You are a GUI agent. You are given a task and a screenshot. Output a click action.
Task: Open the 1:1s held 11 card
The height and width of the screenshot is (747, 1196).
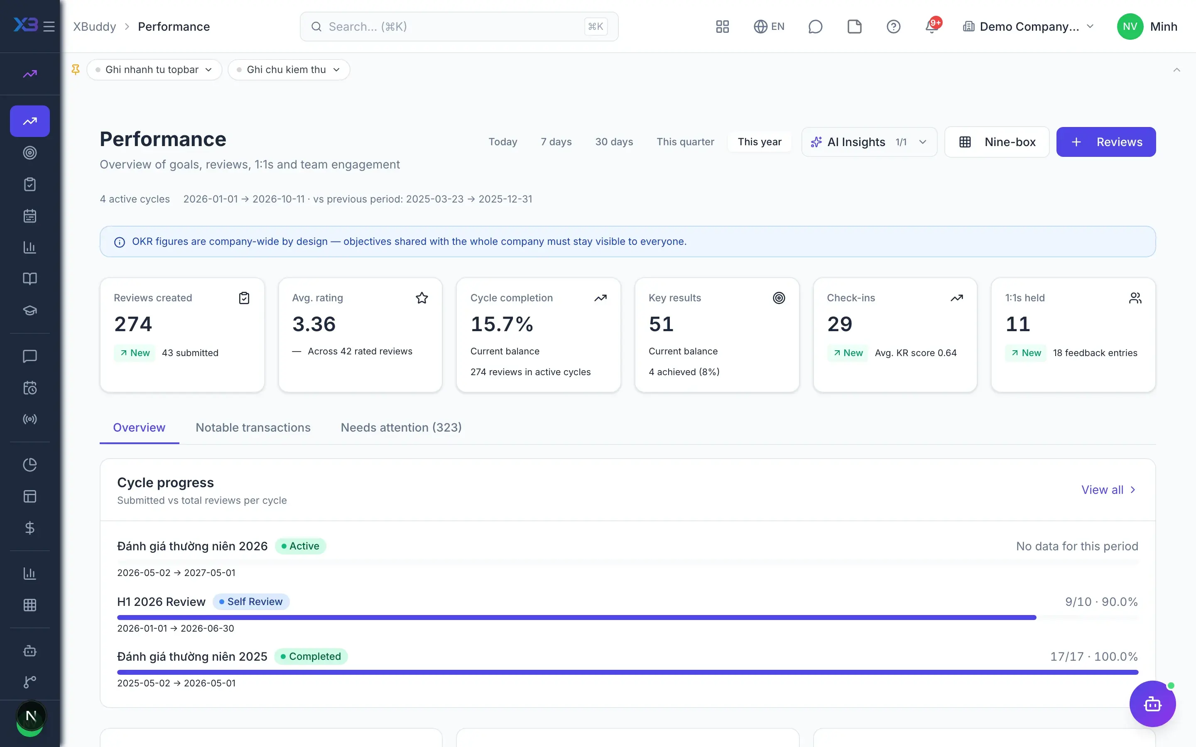(x=1073, y=335)
